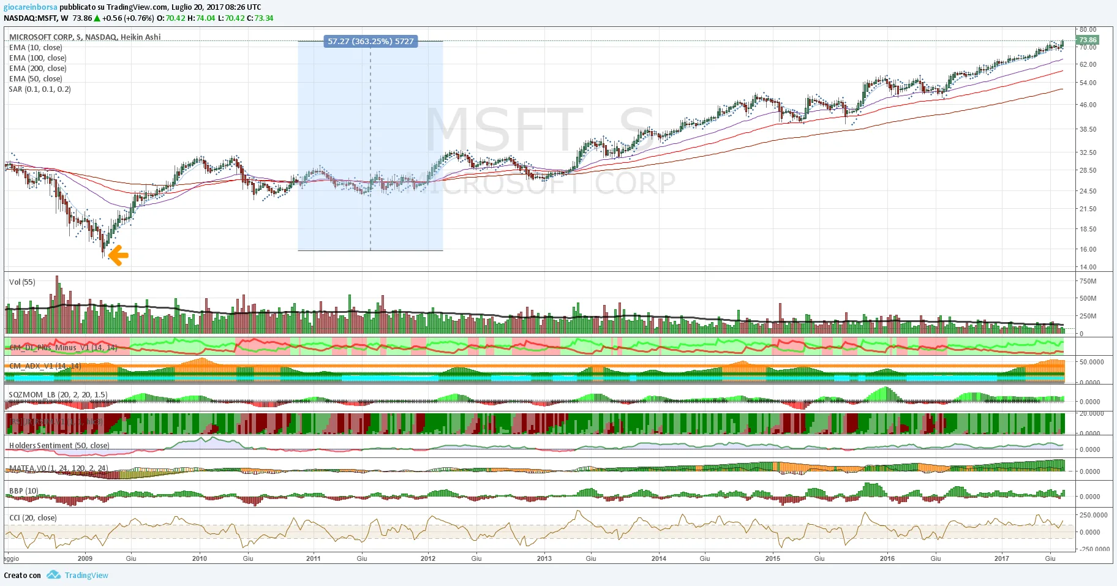The height and width of the screenshot is (586, 1117).
Task: Select the SAR (0.1, 0.1, 0.2) indicator label
Action: click(x=40, y=89)
